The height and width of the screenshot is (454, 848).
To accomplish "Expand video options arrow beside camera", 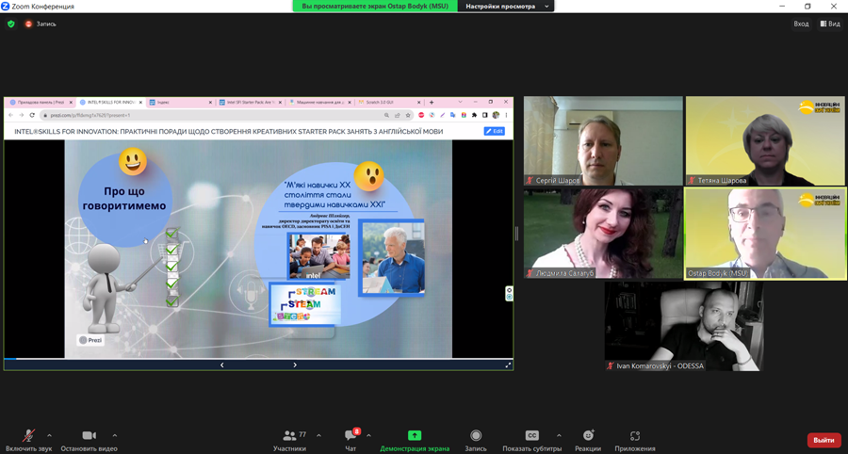I will coord(115,435).
